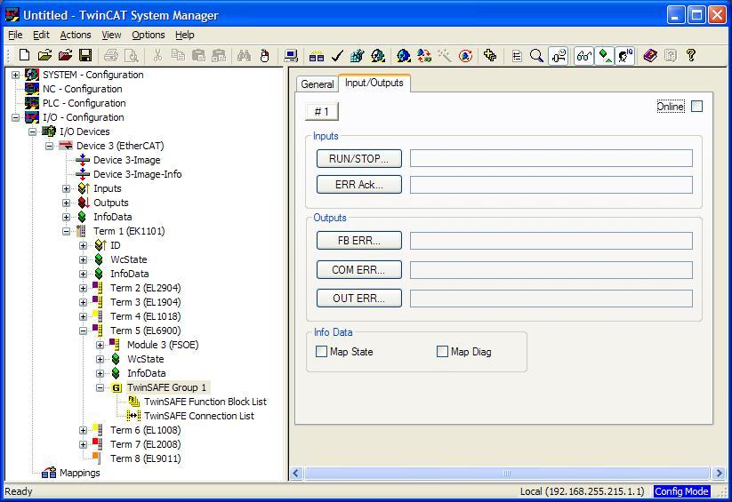Screen dimensions: 732x502
Task: Open the Edit menu
Action: click(x=41, y=35)
